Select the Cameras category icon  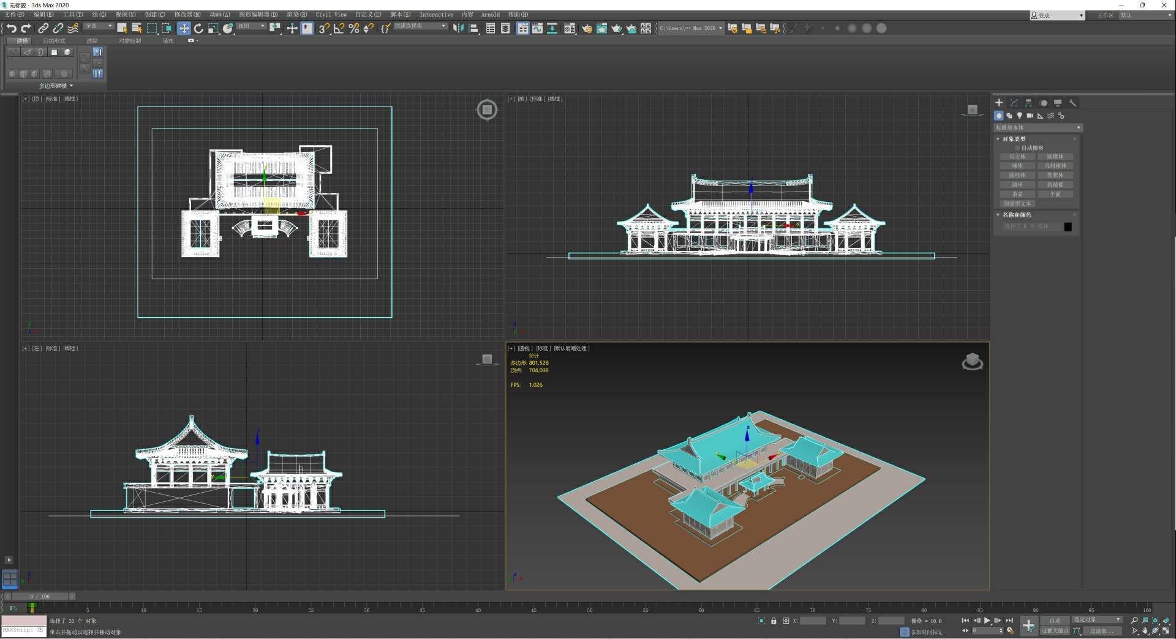tap(1030, 116)
